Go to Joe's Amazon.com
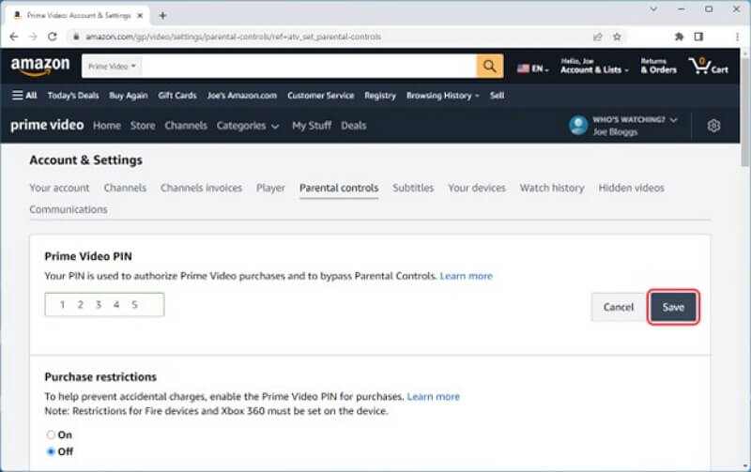The image size is (751, 472). [x=242, y=96]
